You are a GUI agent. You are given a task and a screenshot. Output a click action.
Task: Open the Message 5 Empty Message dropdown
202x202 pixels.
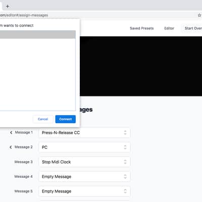[84, 191]
